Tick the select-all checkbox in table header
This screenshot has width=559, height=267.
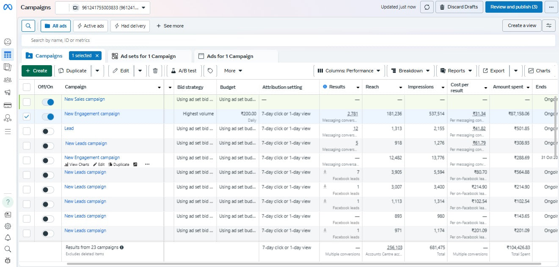click(27, 87)
